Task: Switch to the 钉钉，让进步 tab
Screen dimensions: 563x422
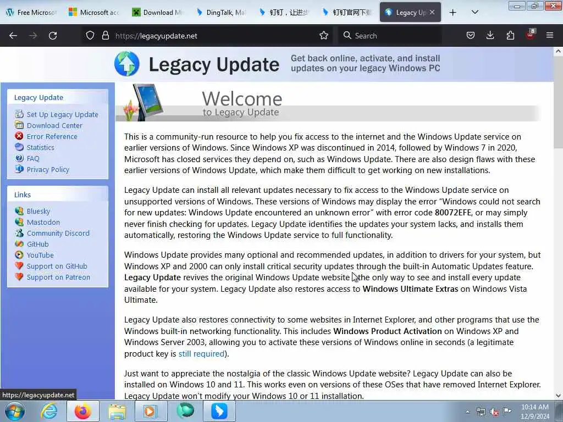Action: (x=284, y=13)
